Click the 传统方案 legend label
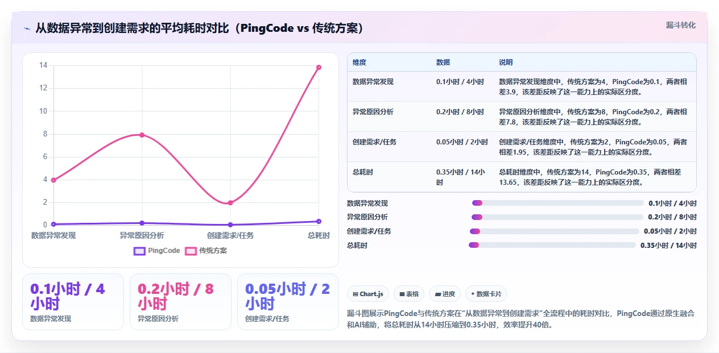719x353 pixels. (x=213, y=251)
